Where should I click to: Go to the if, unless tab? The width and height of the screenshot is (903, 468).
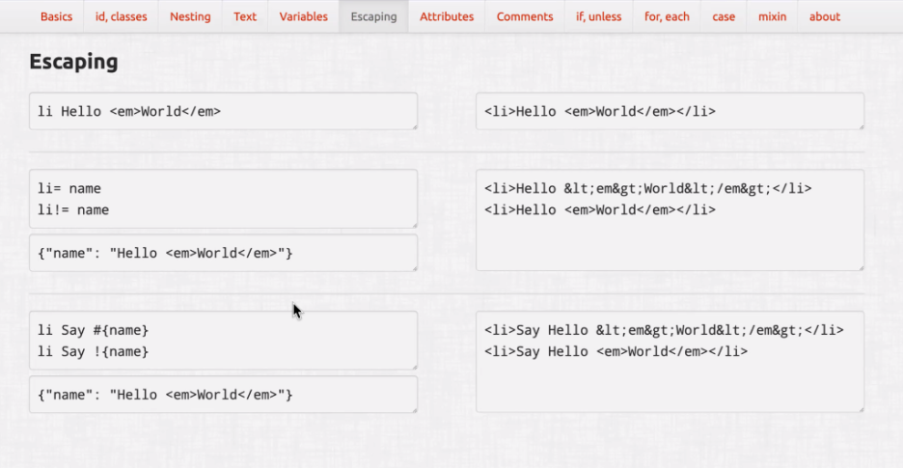pos(598,16)
